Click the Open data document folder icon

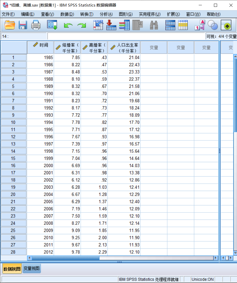click(x=10, y=25)
